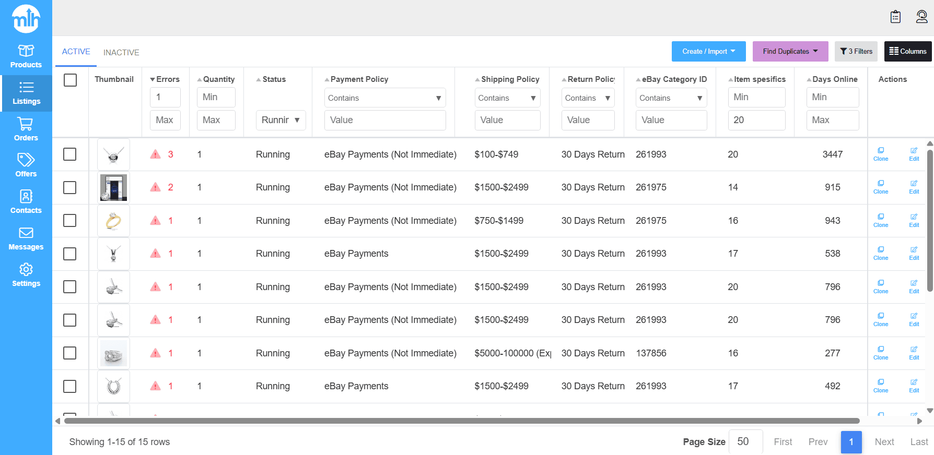Switch to the ACTIVE tab
This screenshot has height=455, width=934.
click(x=76, y=52)
